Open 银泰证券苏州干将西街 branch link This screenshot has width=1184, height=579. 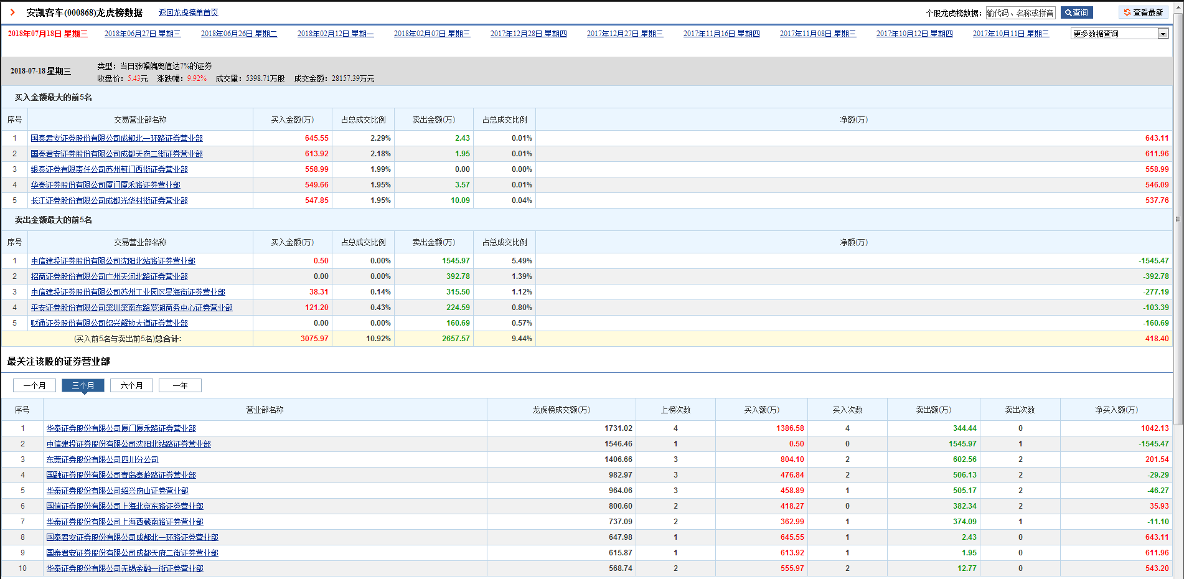(x=109, y=169)
